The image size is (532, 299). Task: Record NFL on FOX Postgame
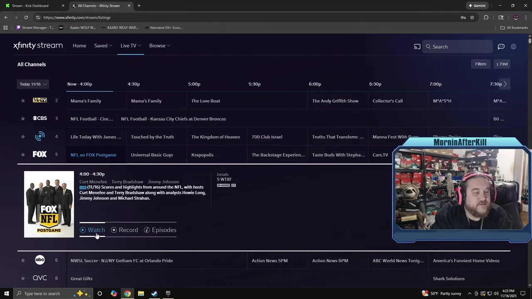[124, 230]
